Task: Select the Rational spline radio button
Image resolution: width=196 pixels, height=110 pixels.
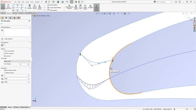Action: click(5, 73)
